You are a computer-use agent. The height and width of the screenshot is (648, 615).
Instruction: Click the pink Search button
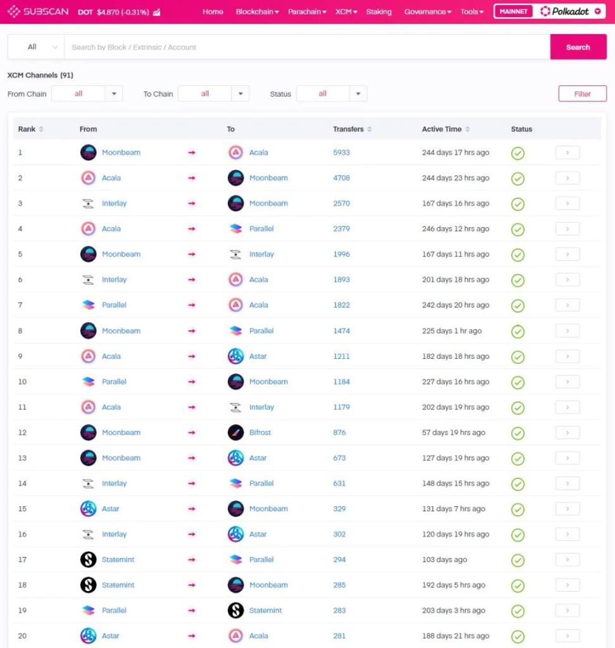(x=578, y=47)
